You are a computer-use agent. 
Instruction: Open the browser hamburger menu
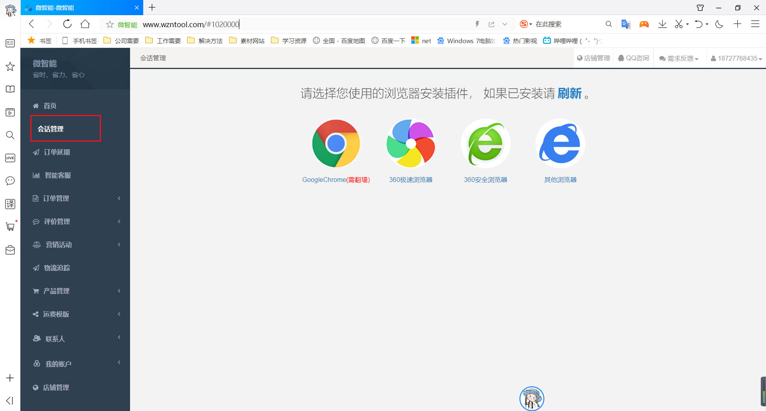[x=755, y=24]
